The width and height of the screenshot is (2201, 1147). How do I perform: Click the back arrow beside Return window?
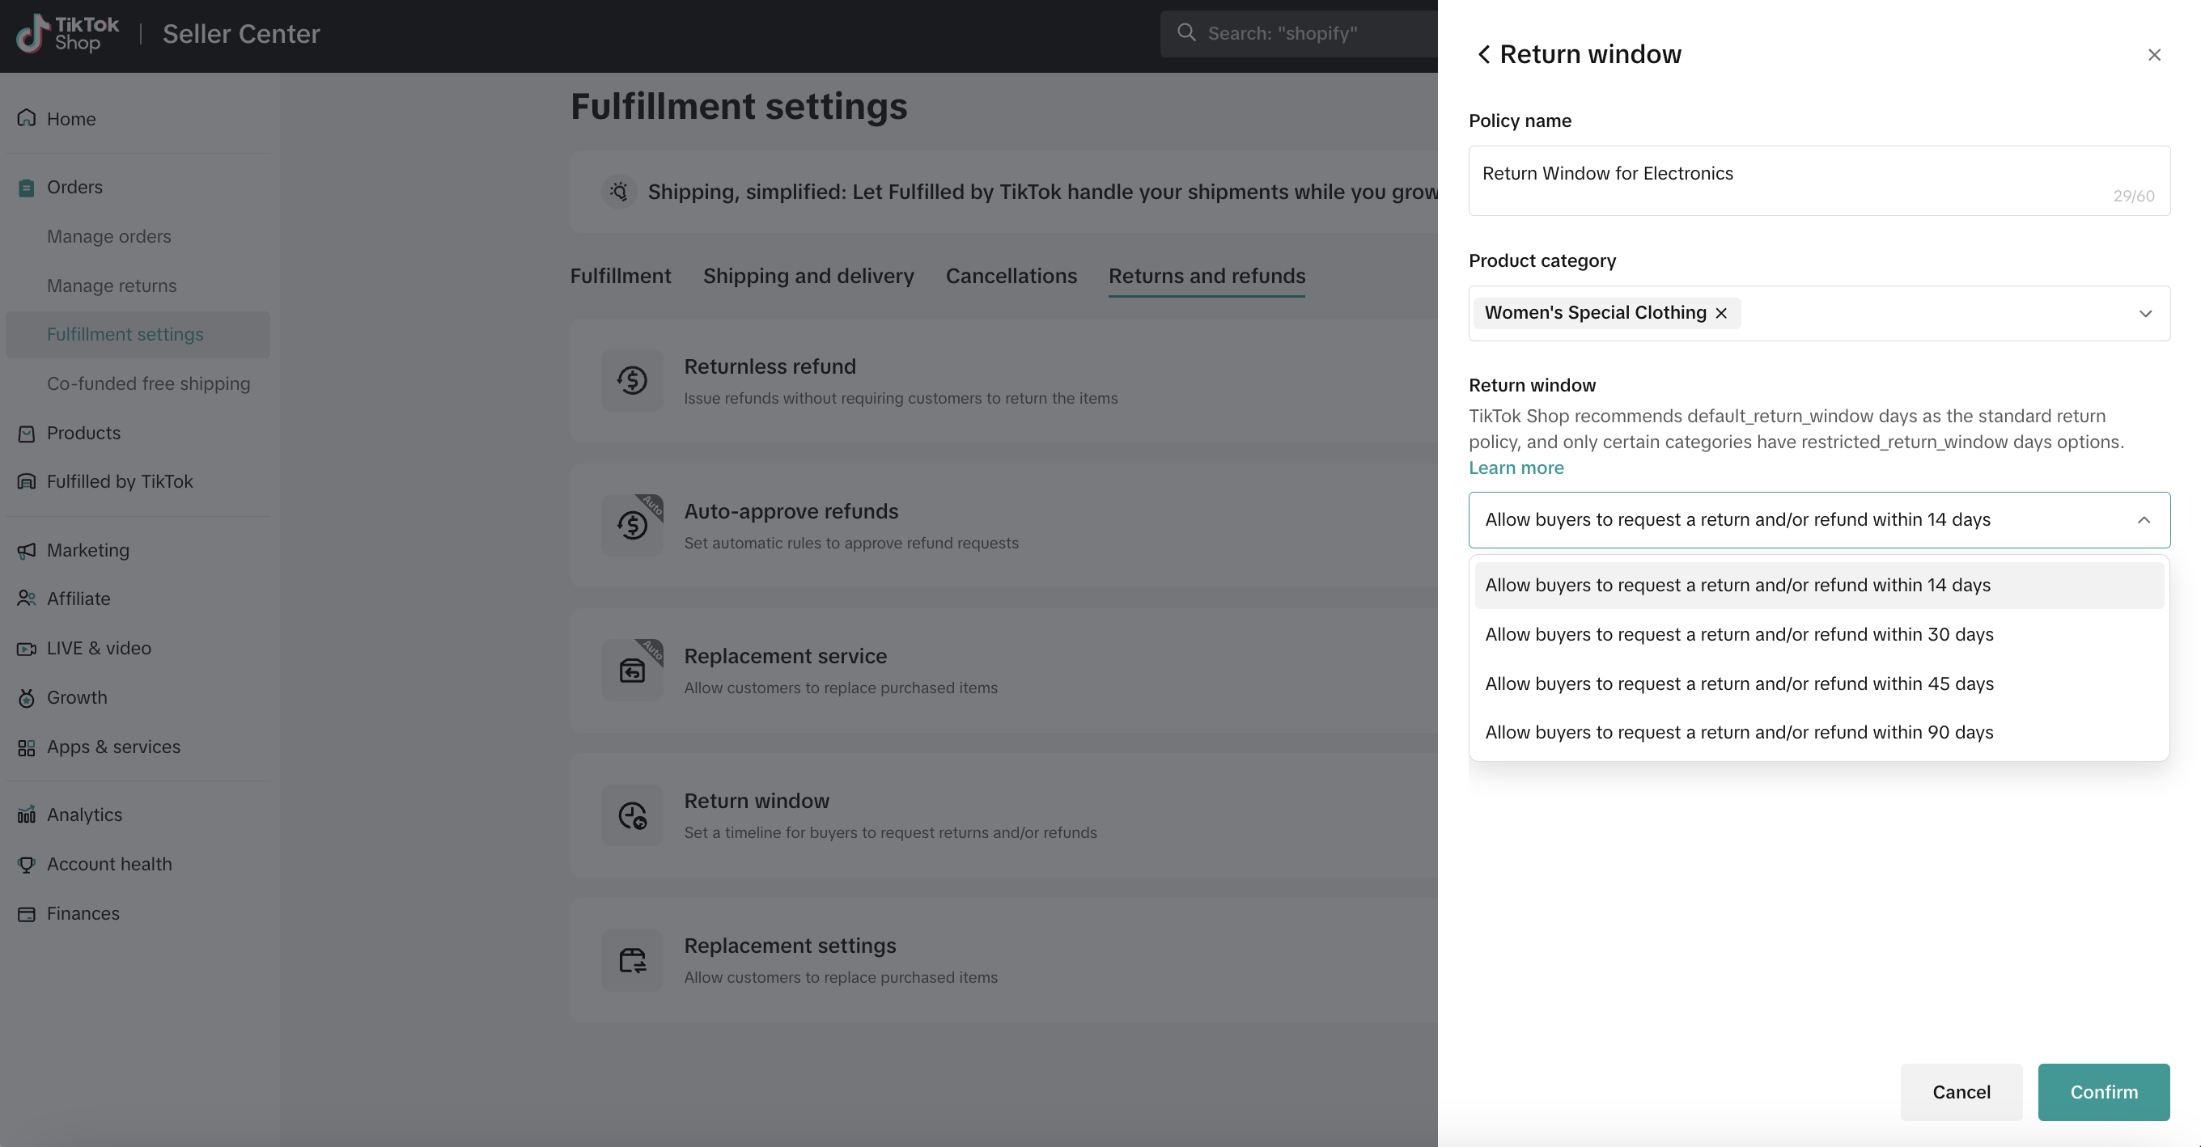1483,55
